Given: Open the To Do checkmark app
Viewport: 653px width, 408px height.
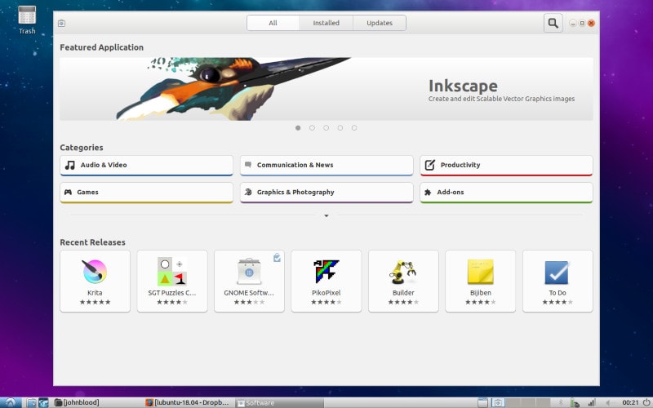Looking at the screenshot, I should coord(557,281).
